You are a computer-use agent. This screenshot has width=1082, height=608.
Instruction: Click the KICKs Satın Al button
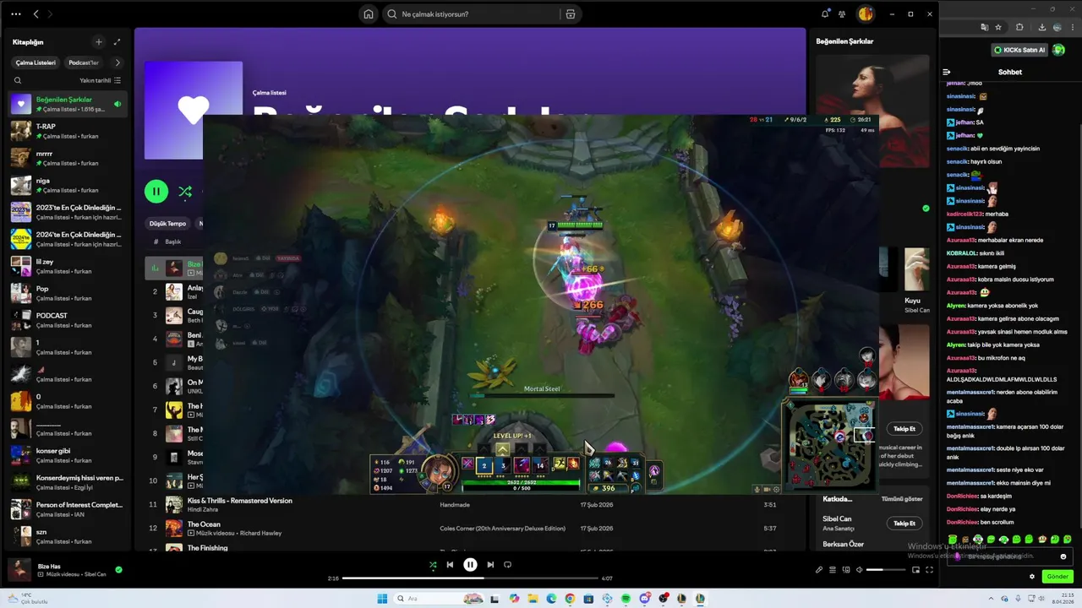(1020, 50)
